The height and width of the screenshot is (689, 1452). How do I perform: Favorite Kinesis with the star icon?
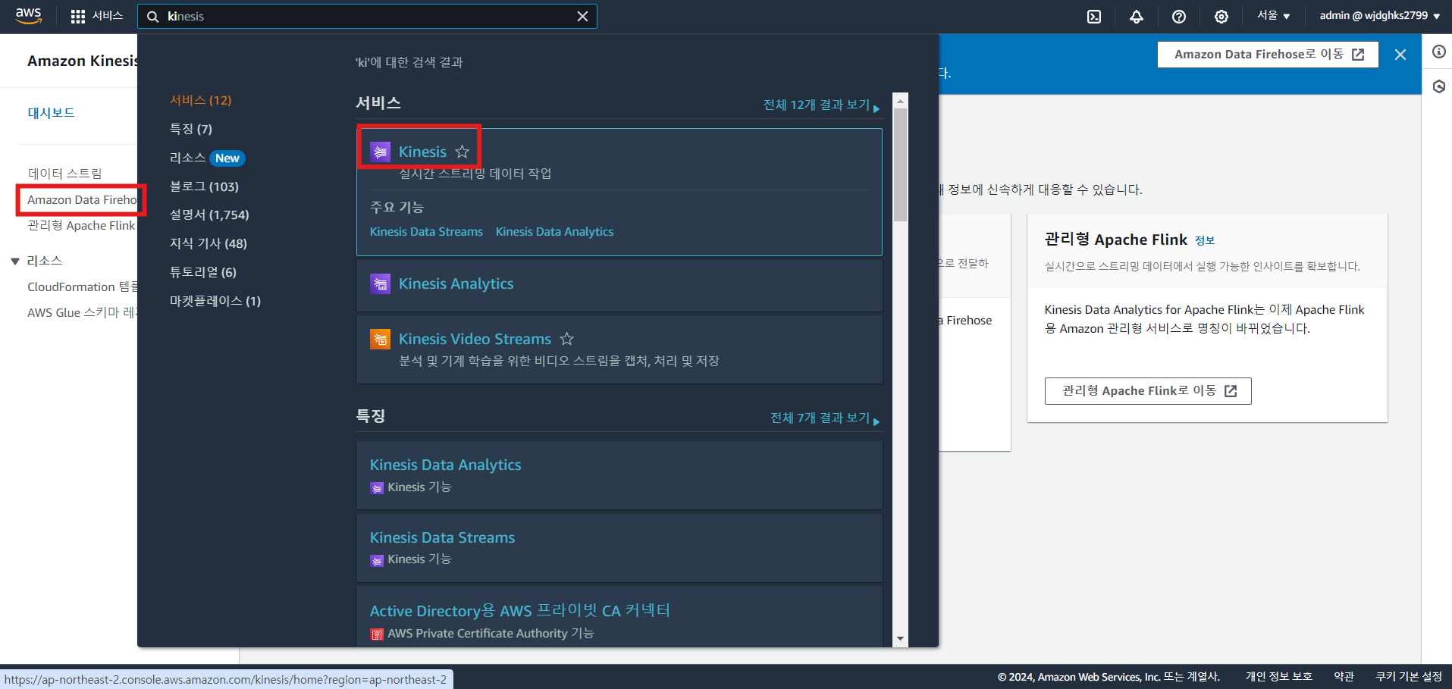point(463,152)
